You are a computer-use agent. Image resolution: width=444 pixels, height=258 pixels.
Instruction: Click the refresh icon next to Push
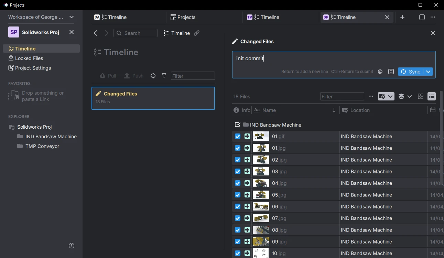[153, 76]
